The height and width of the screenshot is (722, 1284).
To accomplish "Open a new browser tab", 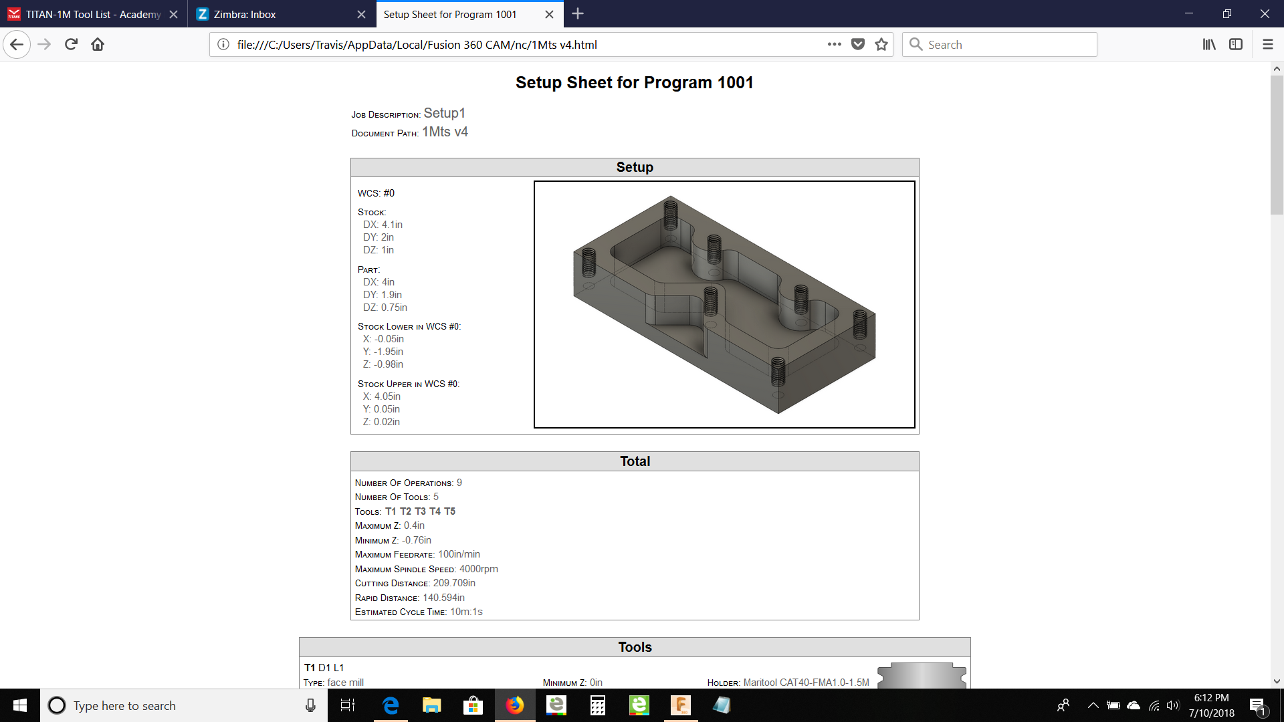I will click(578, 14).
